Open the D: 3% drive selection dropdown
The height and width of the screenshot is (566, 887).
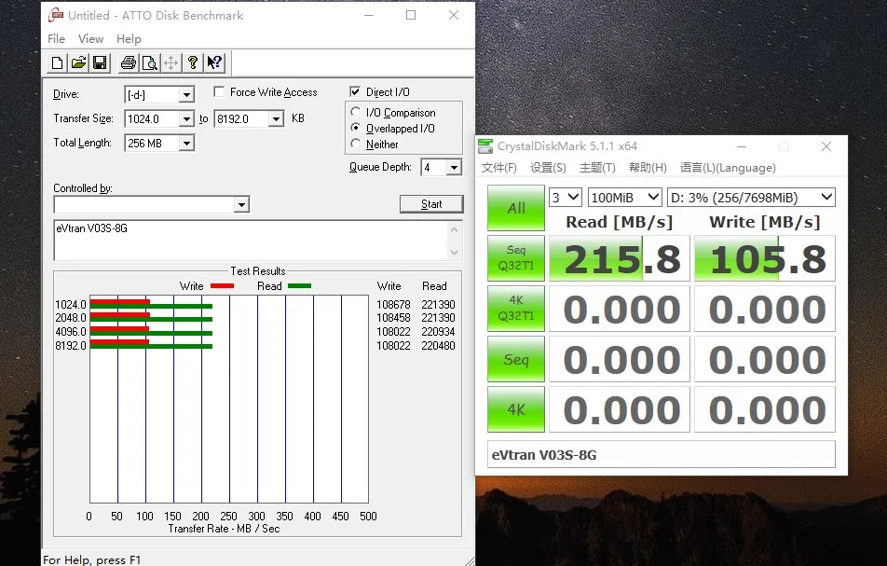(x=751, y=198)
